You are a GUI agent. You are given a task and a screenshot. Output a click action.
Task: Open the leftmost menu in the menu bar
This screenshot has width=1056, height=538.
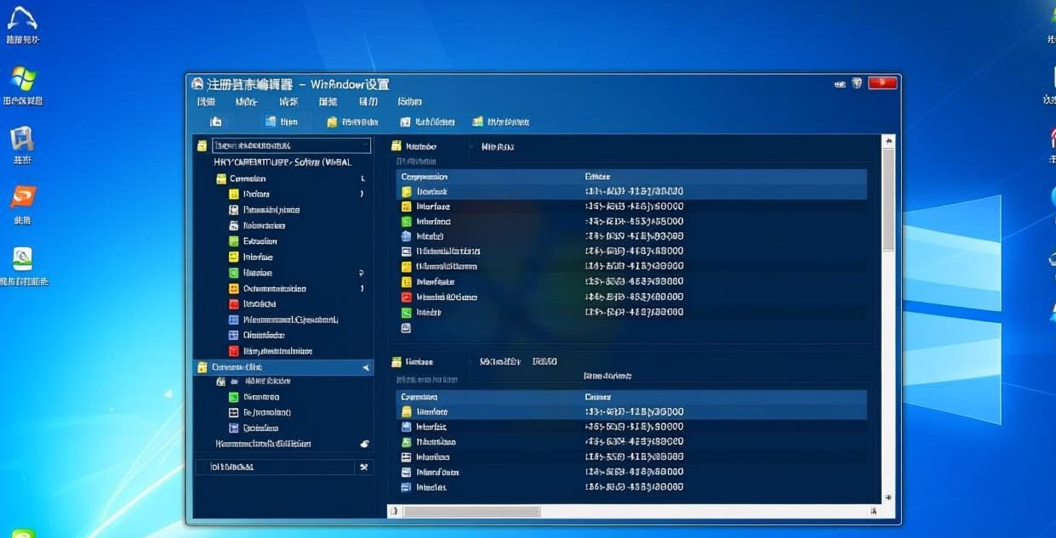(x=206, y=102)
